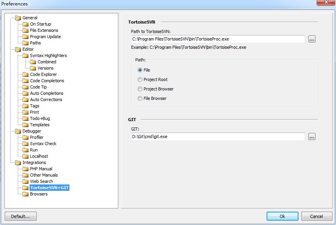Click the folder icon beside Todo+Bug
The width and height of the screenshot is (336, 225).
coord(26,118)
